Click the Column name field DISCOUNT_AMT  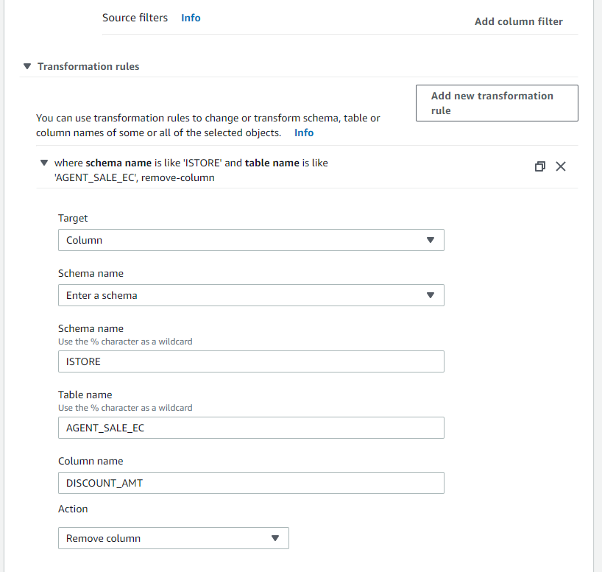250,483
